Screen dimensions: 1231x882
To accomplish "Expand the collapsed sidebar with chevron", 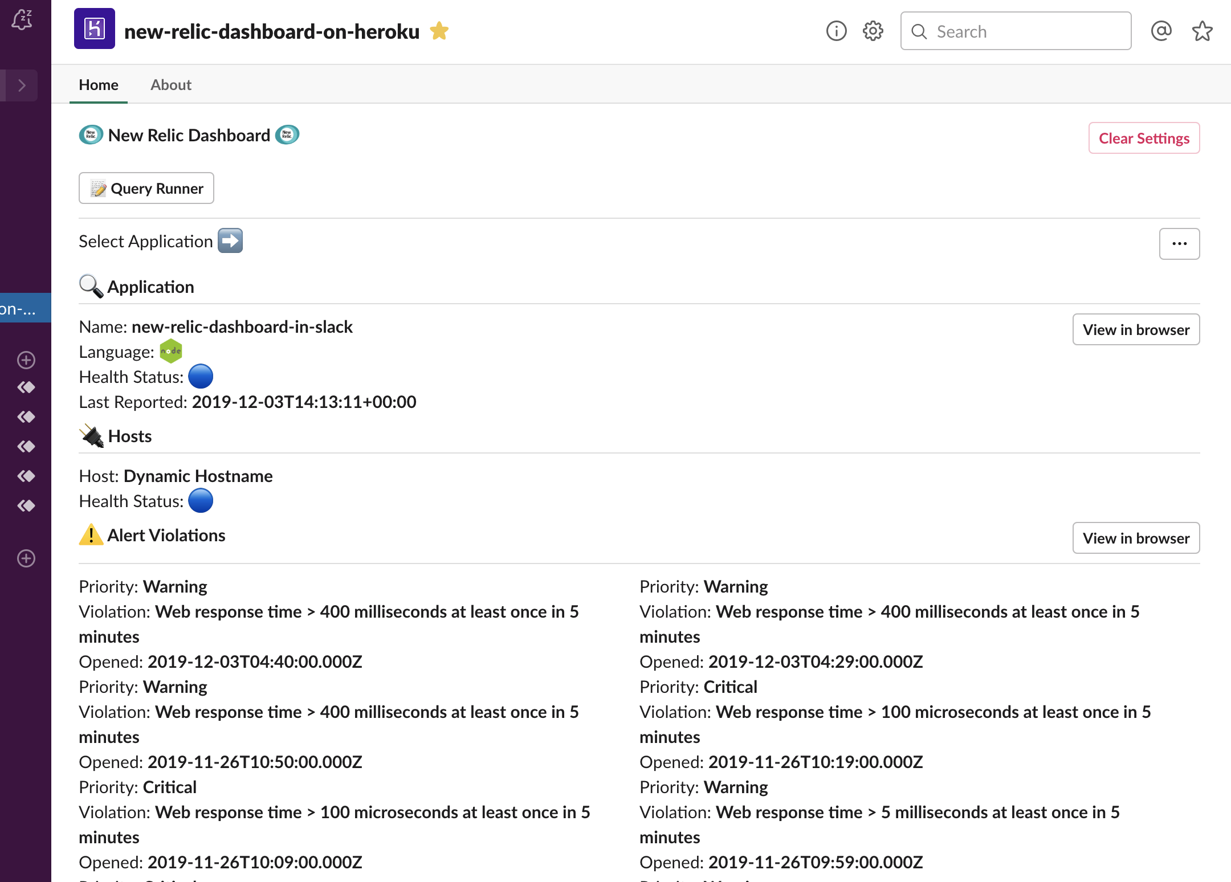I will (22, 85).
